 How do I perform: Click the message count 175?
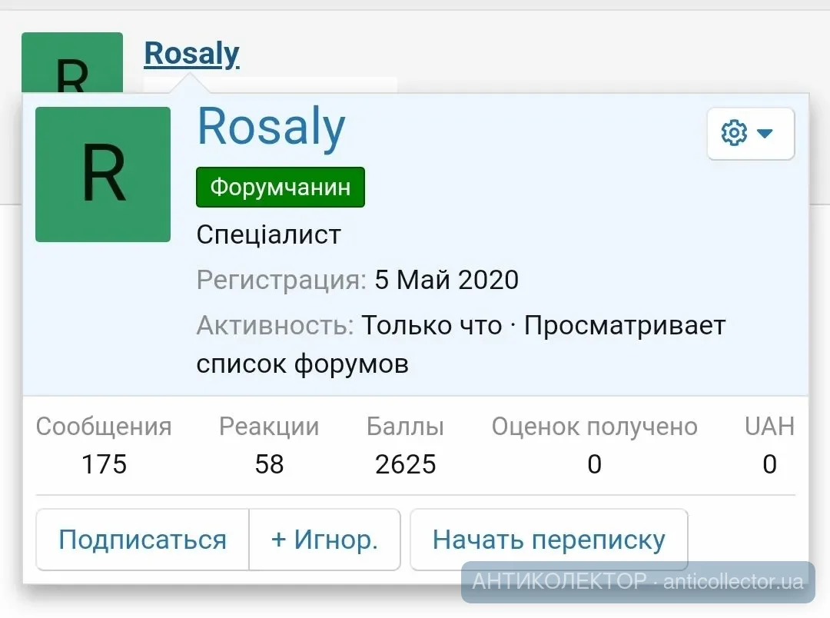[x=104, y=464]
